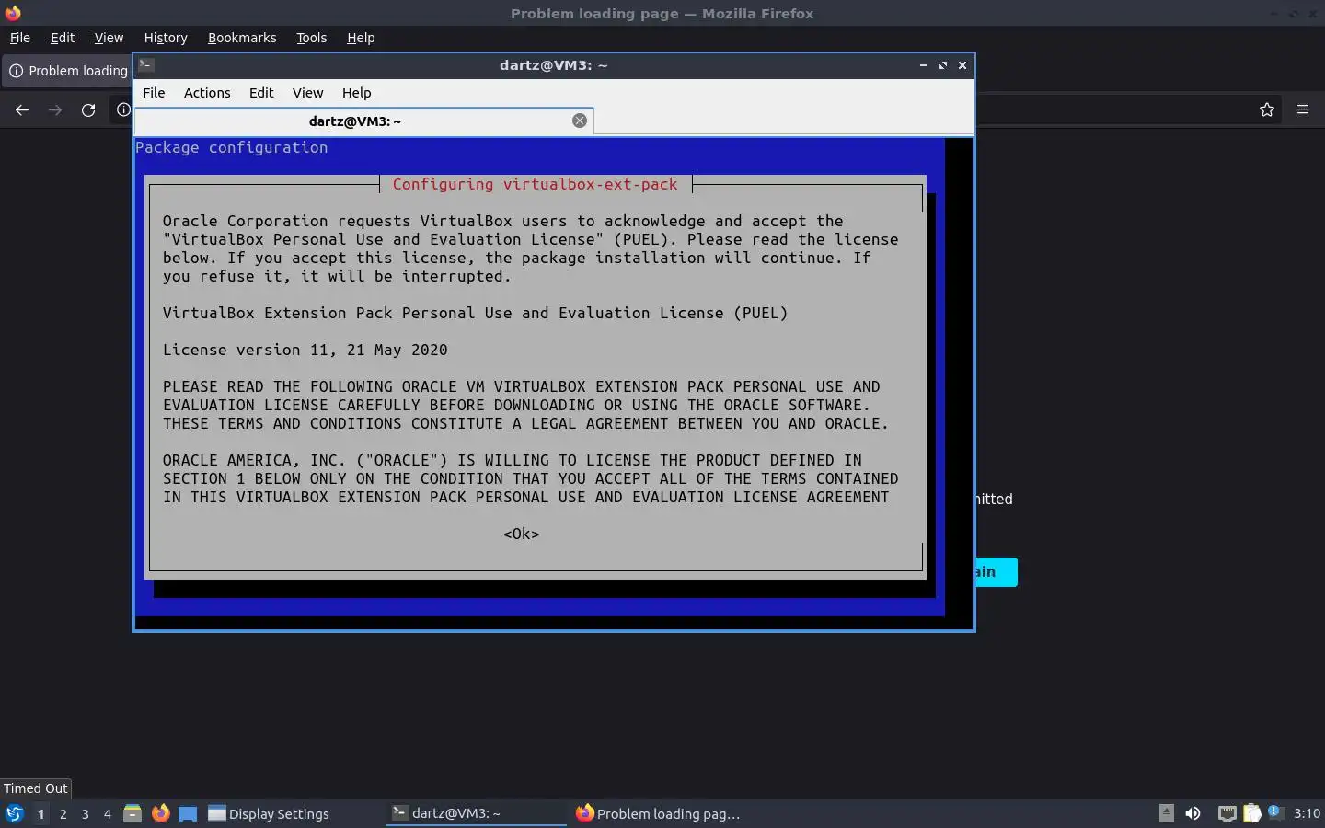The image size is (1325, 828).
Task: Switch to dartz@VM3 terminal taskbar entry
Action: tap(477, 813)
